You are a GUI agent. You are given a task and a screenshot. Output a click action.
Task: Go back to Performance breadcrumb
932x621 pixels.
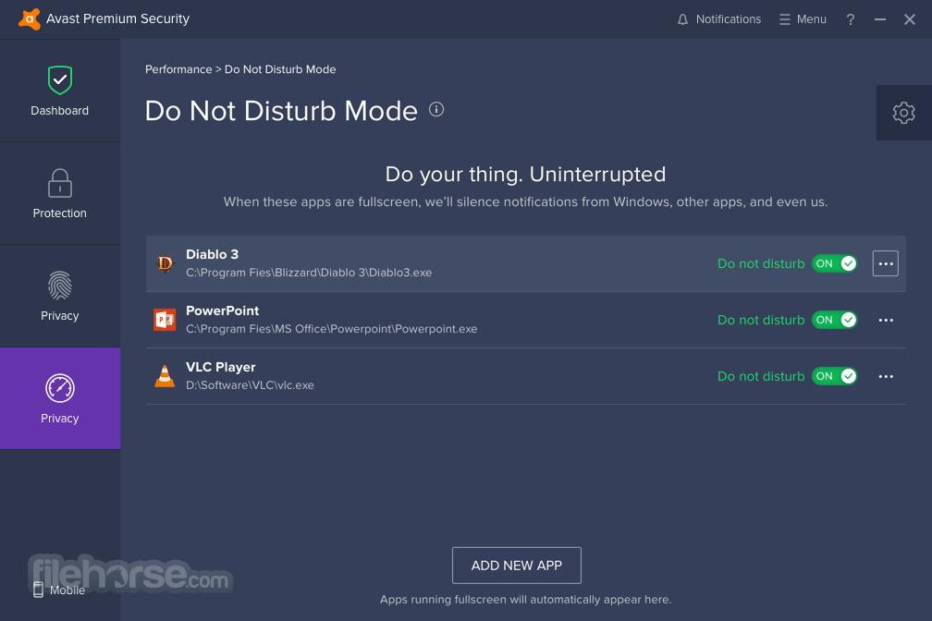pyautogui.click(x=178, y=69)
